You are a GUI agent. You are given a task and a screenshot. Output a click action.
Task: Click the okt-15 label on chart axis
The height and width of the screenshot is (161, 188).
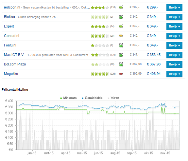tap(149, 153)
